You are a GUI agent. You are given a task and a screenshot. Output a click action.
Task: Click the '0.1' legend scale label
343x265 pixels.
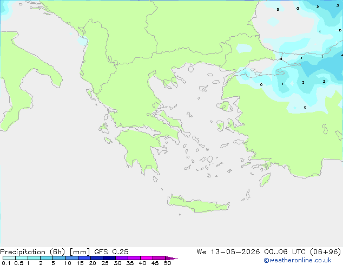pos(6,263)
